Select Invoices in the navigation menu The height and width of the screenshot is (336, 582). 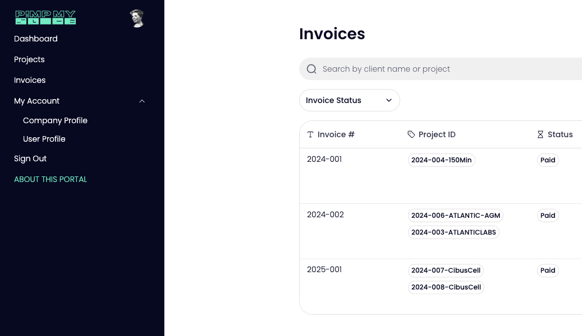[x=30, y=80]
